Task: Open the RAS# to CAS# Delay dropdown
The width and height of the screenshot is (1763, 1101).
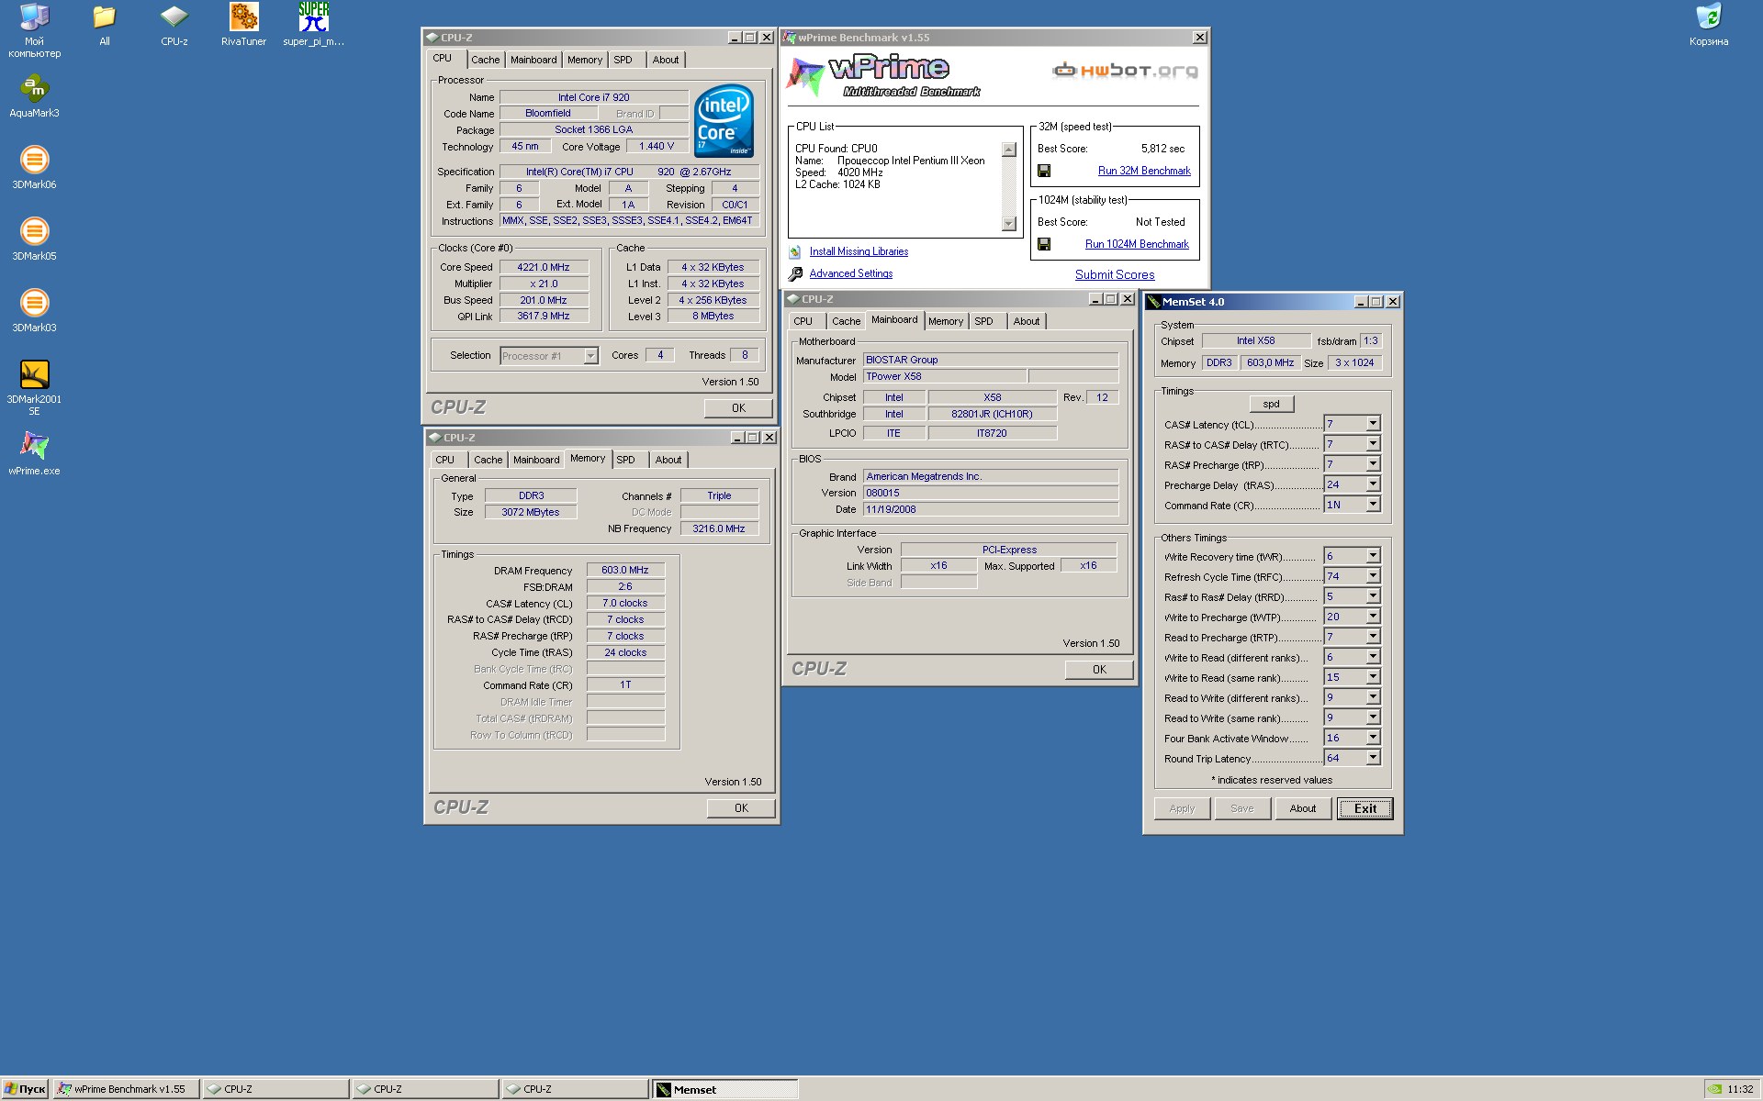Action: coord(1373,444)
